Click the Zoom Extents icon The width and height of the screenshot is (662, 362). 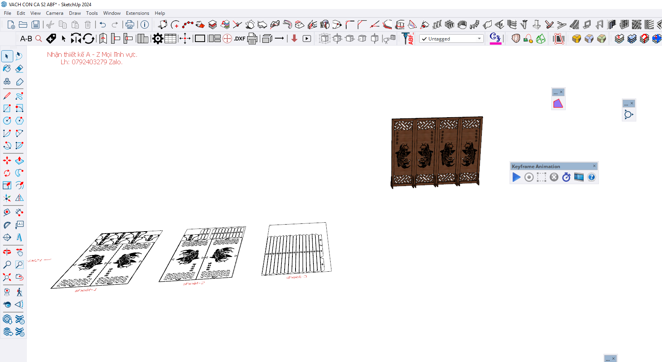(x=7, y=277)
